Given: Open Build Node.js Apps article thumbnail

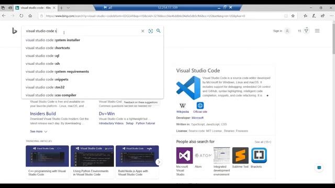Looking at the screenshot, I should (x=137, y=156).
